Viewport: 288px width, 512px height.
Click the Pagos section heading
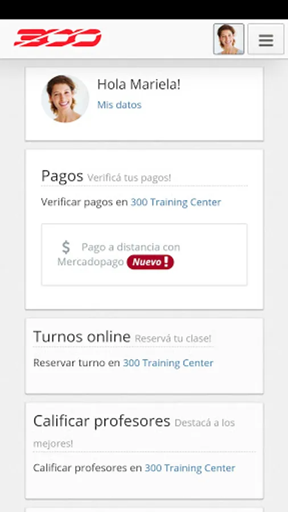[x=62, y=176]
